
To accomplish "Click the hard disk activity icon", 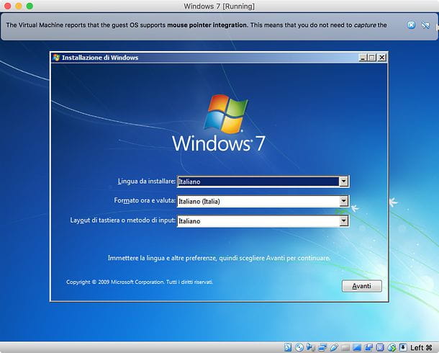I will click(x=289, y=347).
